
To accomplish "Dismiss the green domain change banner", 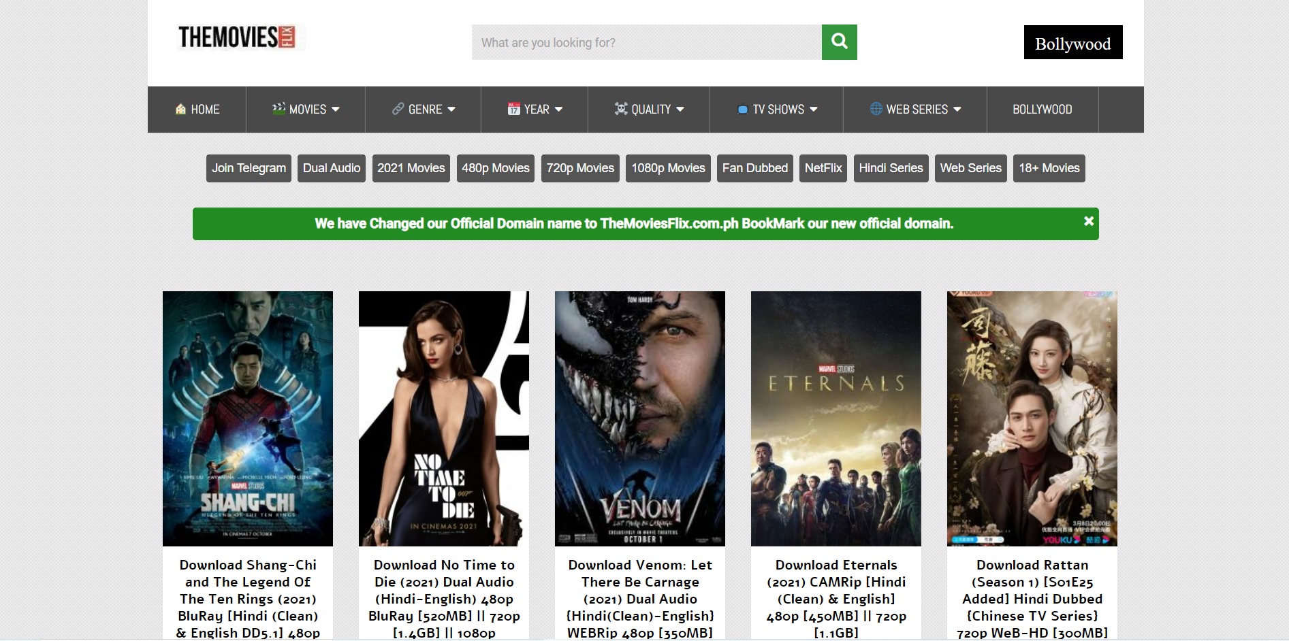I will tap(1088, 221).
